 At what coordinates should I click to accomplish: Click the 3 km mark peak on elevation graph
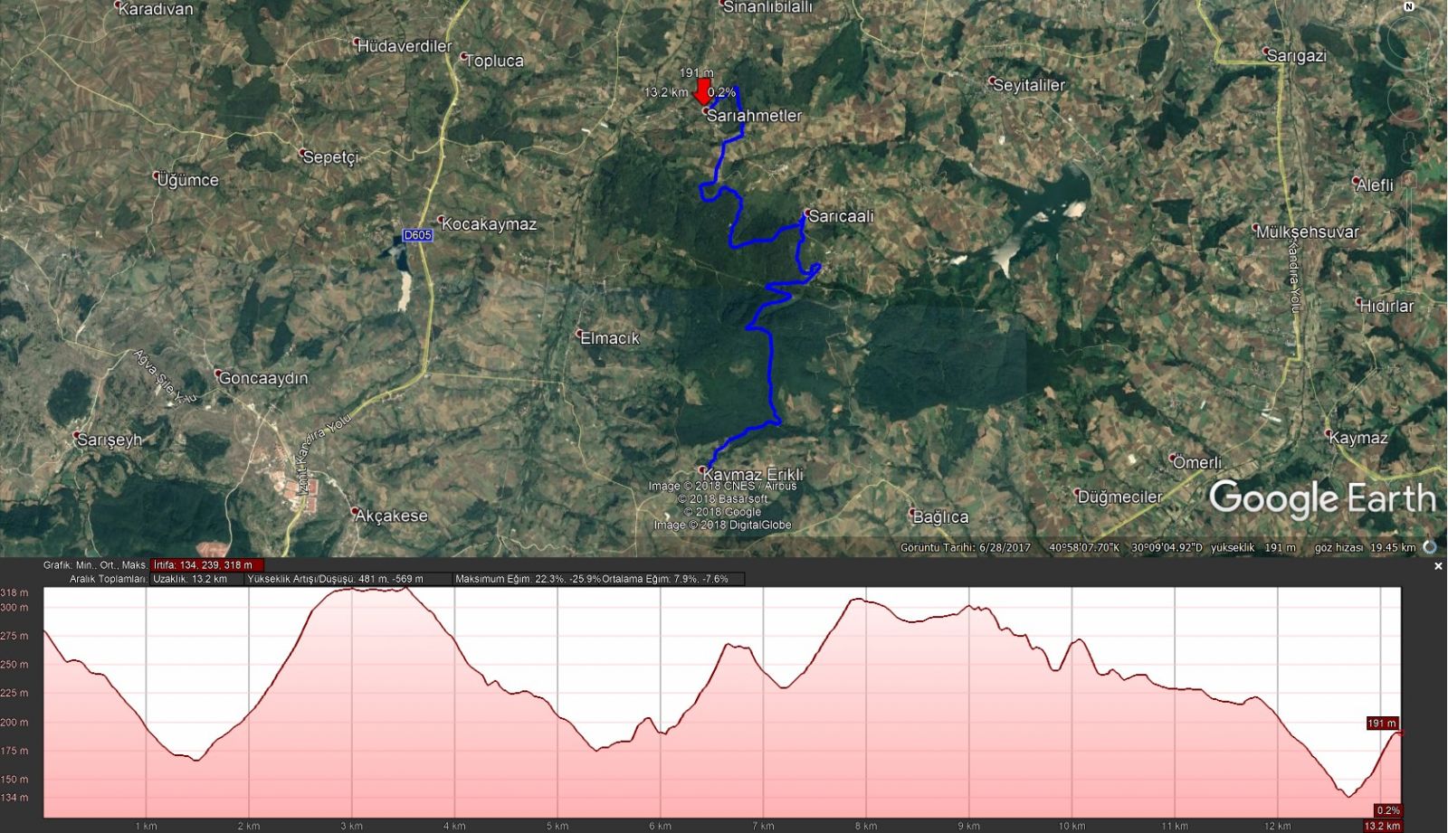(x=352, y=590)
